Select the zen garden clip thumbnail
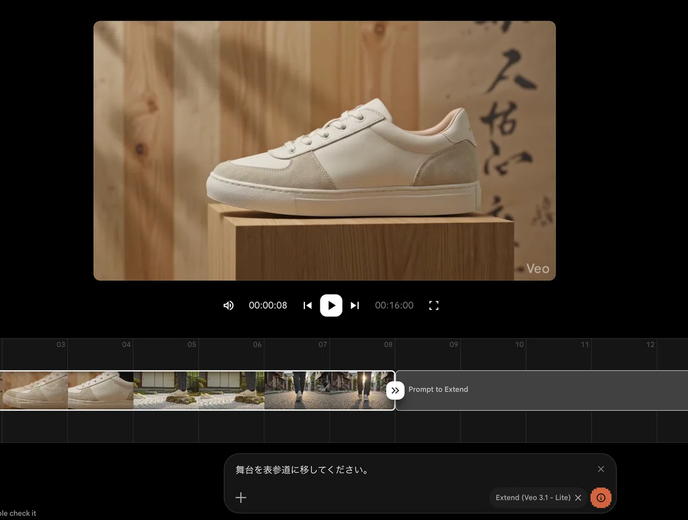 [x=199, y=390]
